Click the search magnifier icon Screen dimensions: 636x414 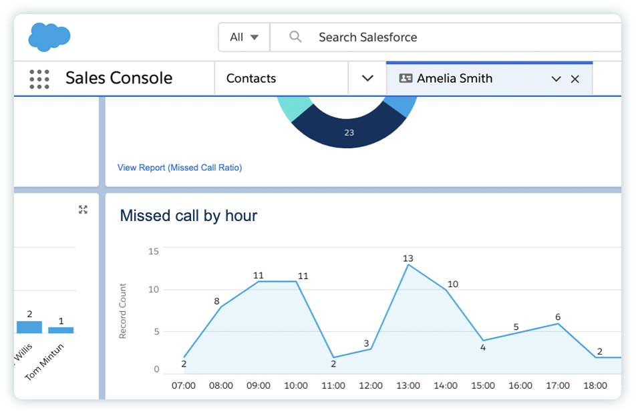point(295,37)
